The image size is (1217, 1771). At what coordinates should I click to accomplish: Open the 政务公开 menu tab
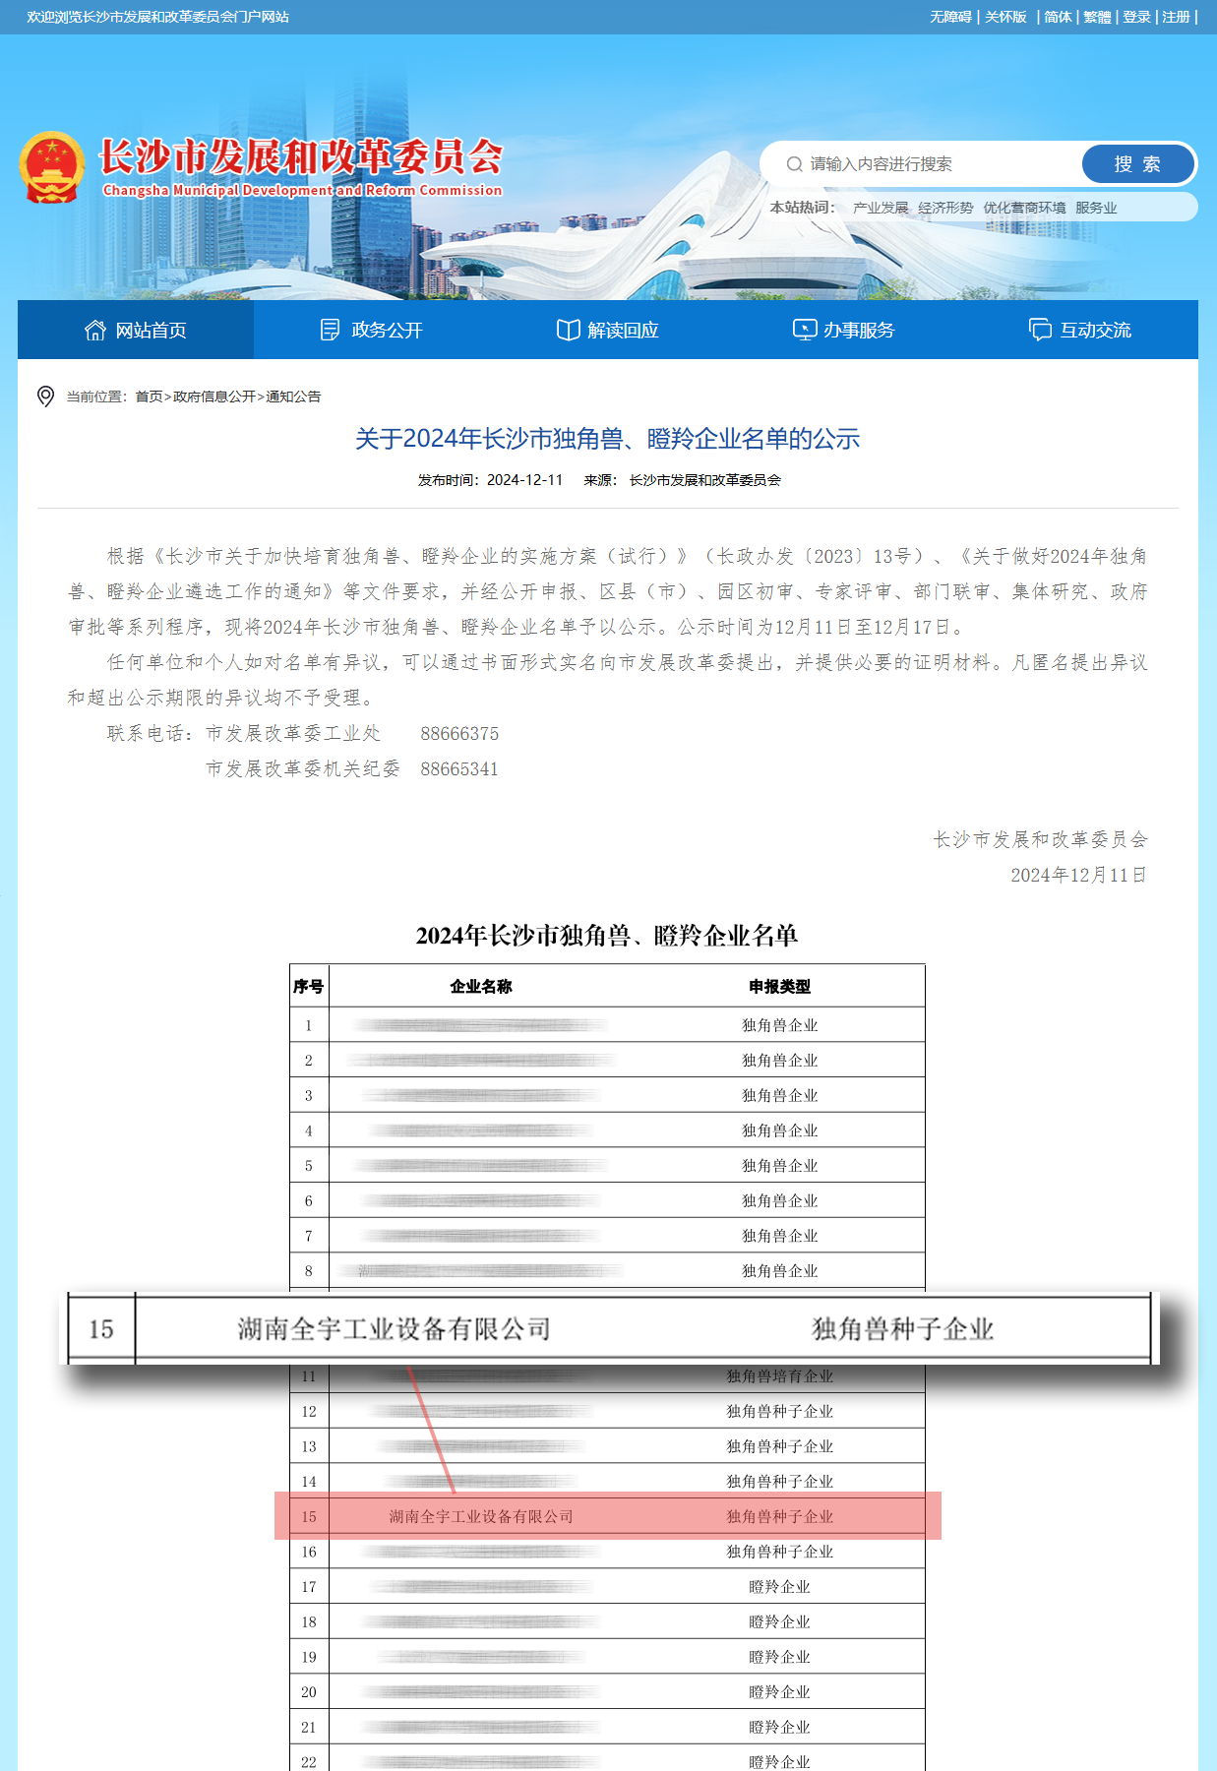(372, 331)
